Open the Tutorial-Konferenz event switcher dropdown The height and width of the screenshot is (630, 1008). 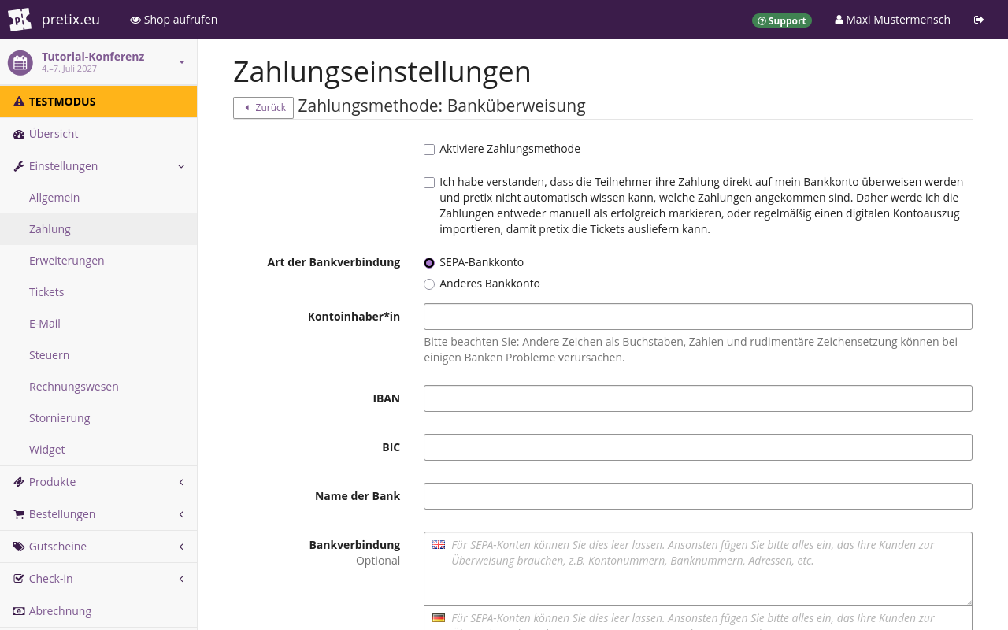(182, 62)
